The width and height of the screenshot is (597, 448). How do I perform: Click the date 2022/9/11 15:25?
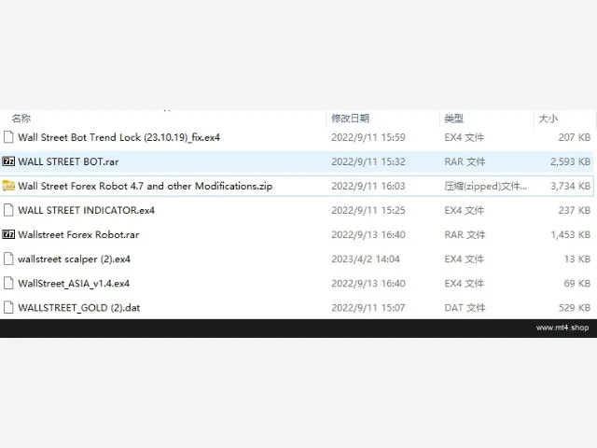(368, 210)
